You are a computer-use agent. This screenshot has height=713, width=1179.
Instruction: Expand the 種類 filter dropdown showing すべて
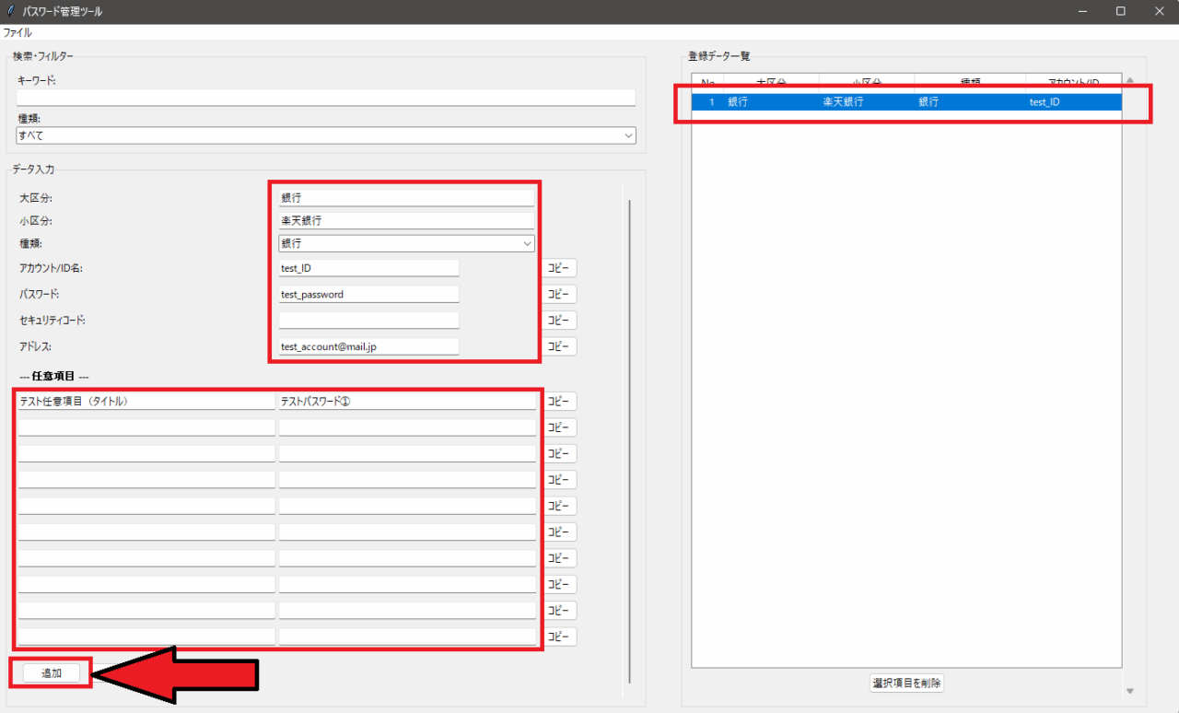tap(326, 135)
